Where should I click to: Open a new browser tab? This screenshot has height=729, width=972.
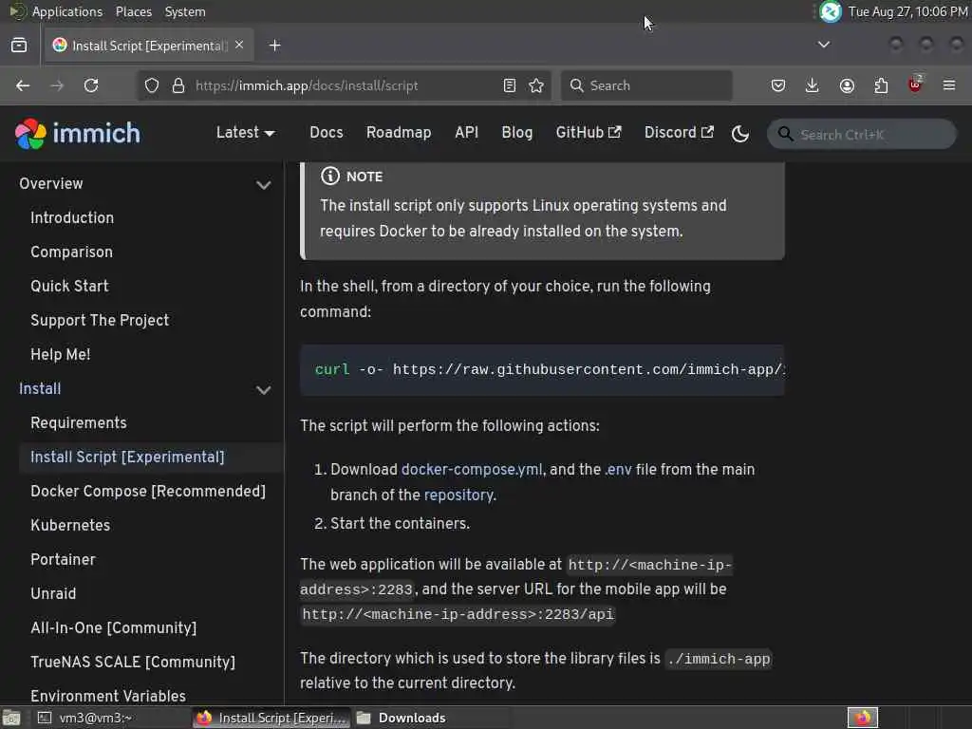pyautogui.click(x=274, y=46)
